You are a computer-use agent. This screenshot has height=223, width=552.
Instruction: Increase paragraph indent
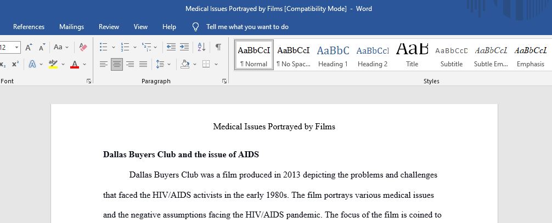[x=184, y=47]
